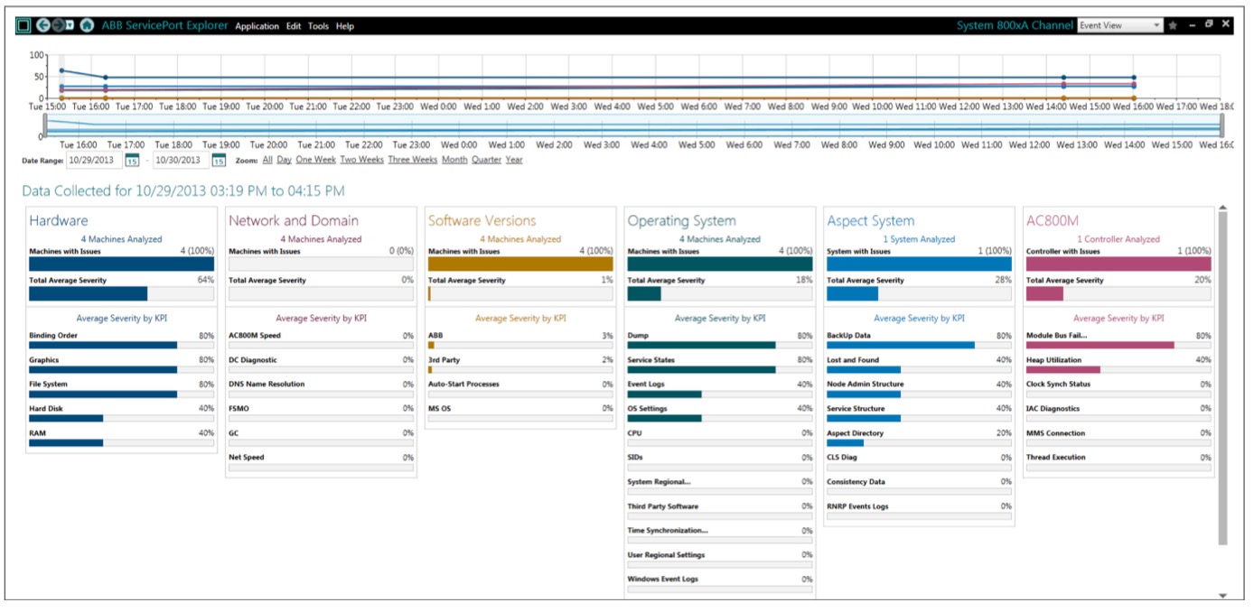The width and height of the screenshot is (1254, 612).
Task: Open the Hardware panel heading
Action: pyautogui.click(x=59, y=220)
